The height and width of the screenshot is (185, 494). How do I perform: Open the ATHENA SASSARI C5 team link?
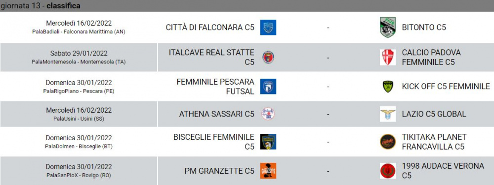216,114
